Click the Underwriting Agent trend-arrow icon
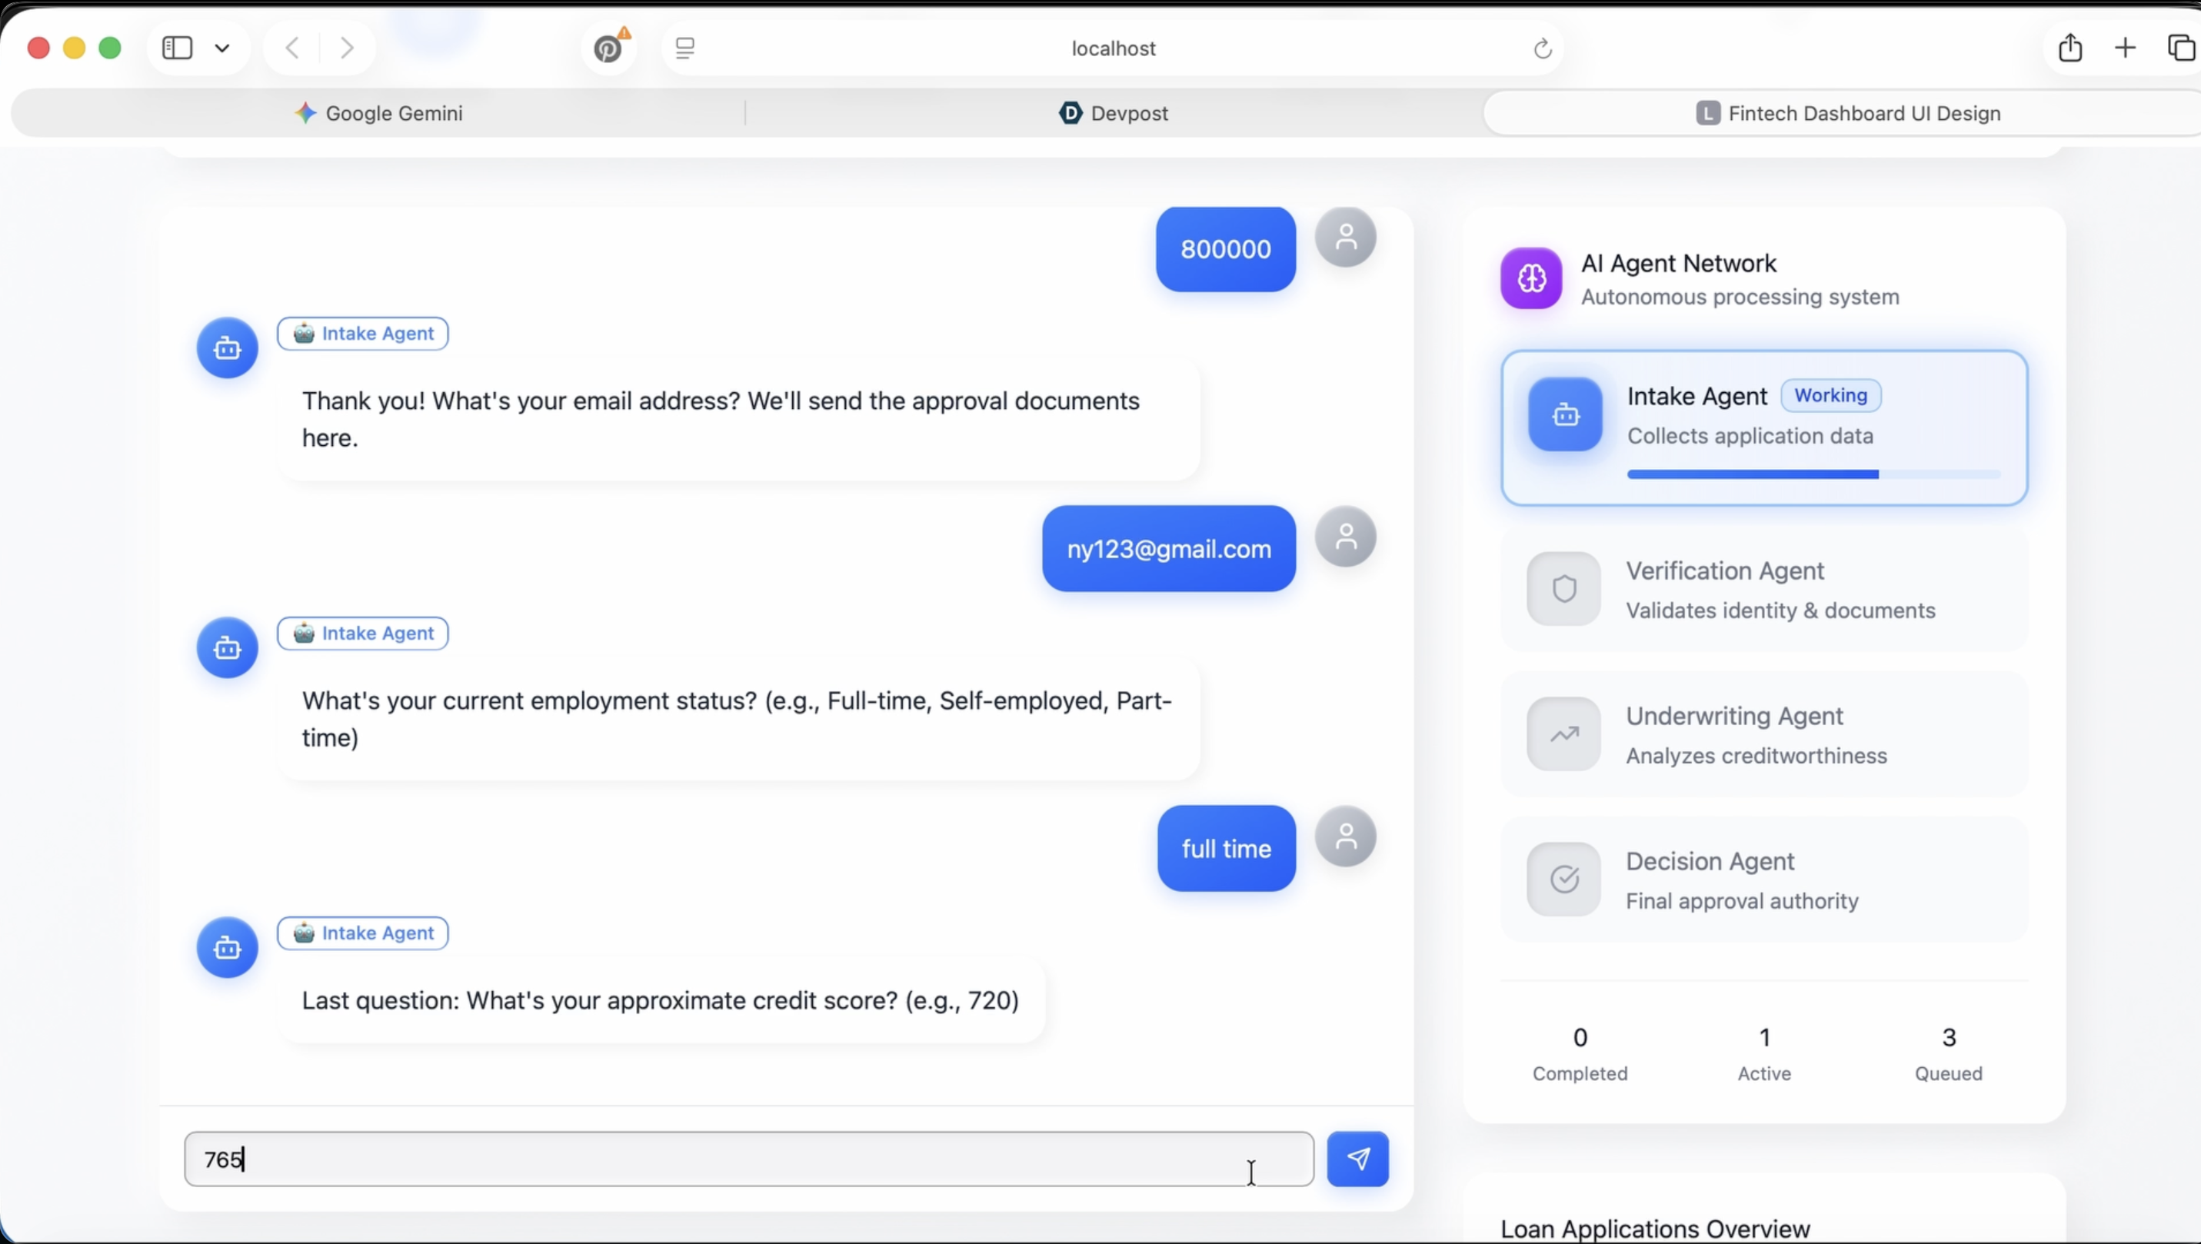Screen dimensions: 2201x1244 pos(1563,734)
